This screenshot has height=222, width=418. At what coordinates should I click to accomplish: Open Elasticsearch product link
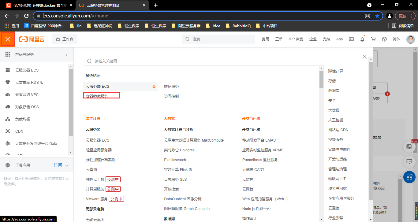point(175,160)
